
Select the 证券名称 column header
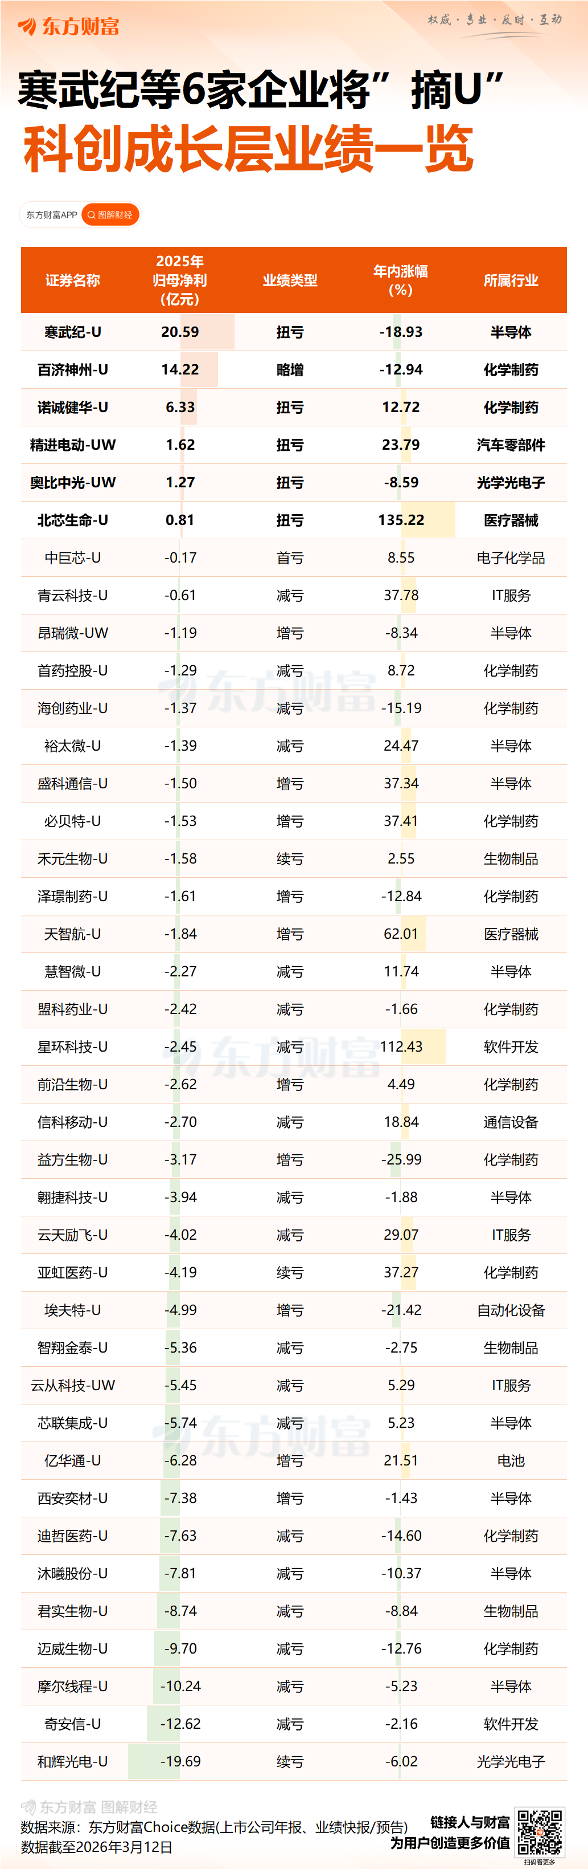72,280
